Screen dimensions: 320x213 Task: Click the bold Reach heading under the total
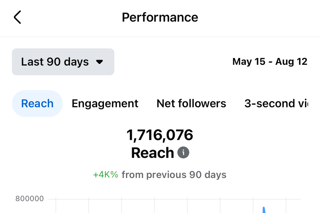[x=153, y=153]
